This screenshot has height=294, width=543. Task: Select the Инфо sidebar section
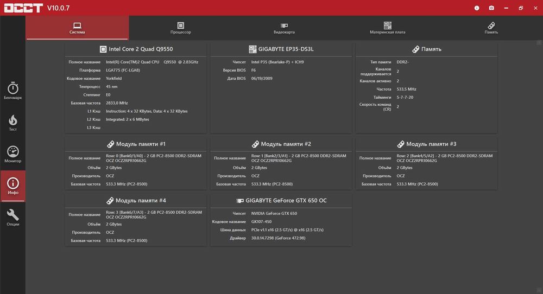pos(13,186)
